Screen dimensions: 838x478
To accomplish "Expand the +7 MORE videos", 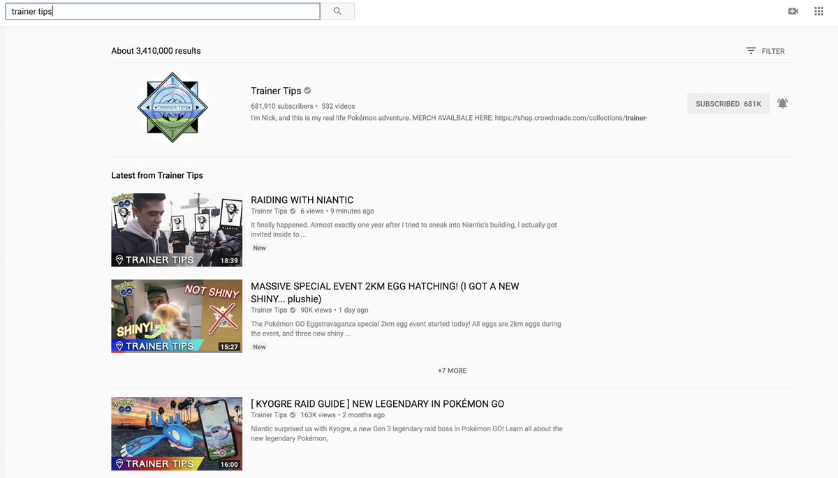I will coord(452,371).
